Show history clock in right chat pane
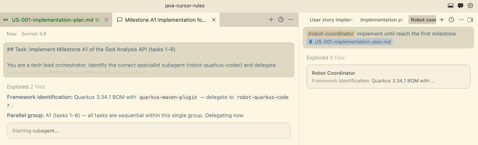478x145 pixels. click(451, 20)
